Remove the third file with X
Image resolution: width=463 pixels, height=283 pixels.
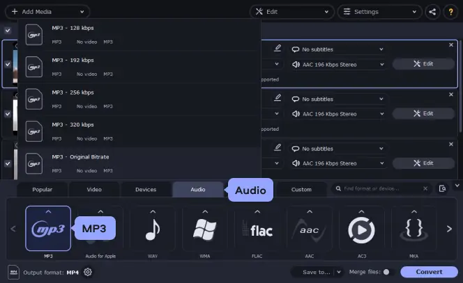tap(451, 145)
